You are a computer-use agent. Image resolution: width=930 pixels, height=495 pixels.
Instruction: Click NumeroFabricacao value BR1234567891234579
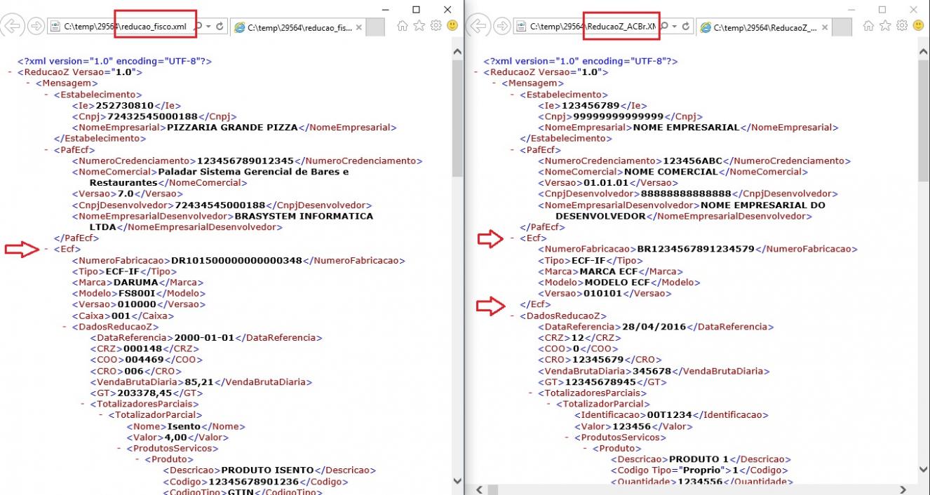pyautogui.click(x=696, y=250)
